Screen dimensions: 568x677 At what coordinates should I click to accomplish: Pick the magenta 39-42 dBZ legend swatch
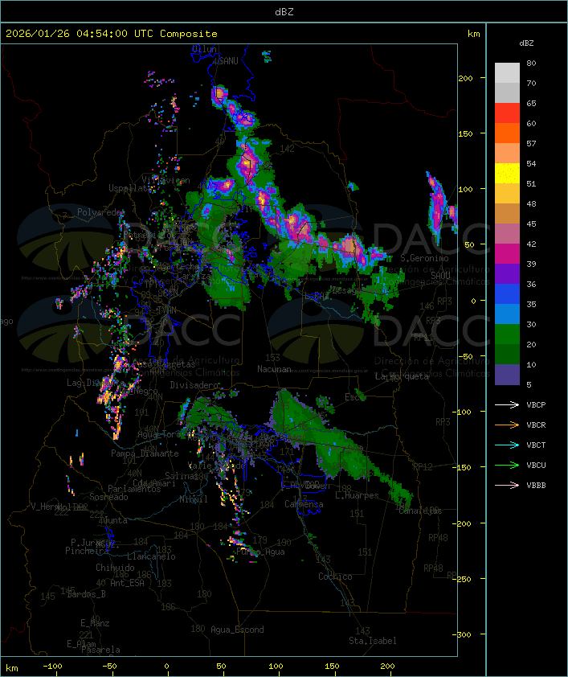(x=507, y=254)
